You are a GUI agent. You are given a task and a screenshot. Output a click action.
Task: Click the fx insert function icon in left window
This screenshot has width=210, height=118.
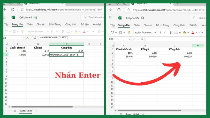coord(35,38)
